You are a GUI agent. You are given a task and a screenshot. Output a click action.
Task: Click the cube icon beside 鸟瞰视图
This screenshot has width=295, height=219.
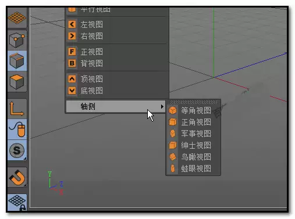point(173,157)
